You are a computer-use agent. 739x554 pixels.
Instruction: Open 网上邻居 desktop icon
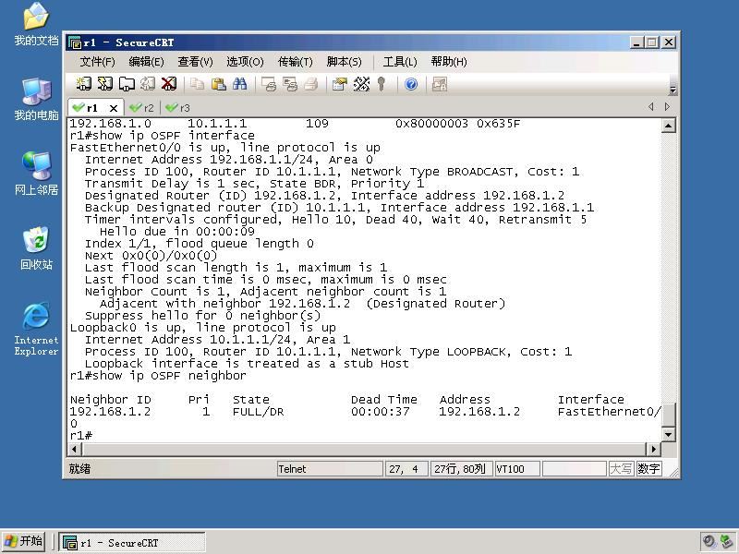coord(36,174)
